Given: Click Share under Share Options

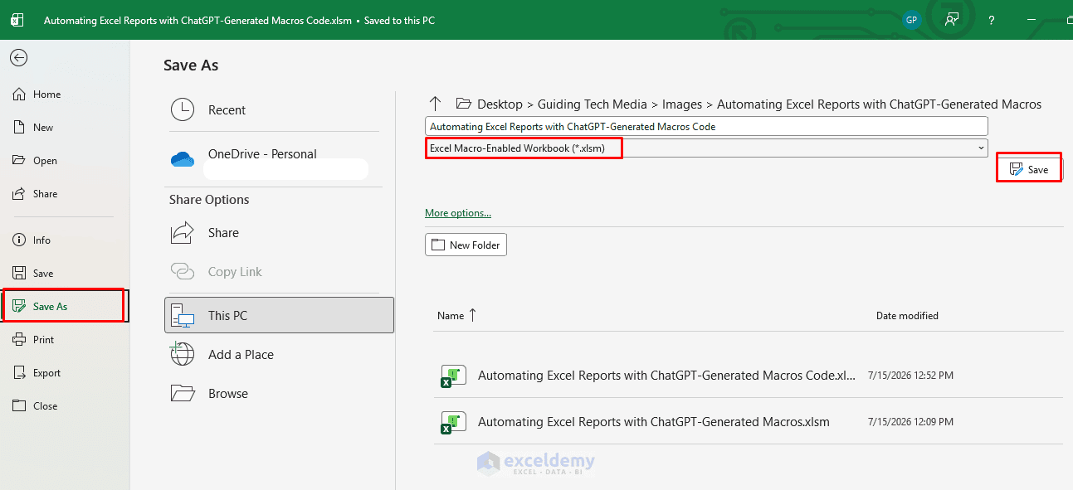Looking at the screenshot, I should [274, 233].
